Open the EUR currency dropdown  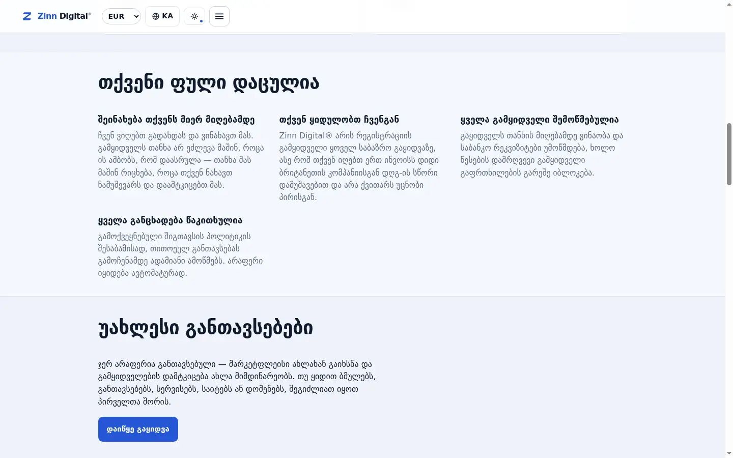tap(121, 16)
